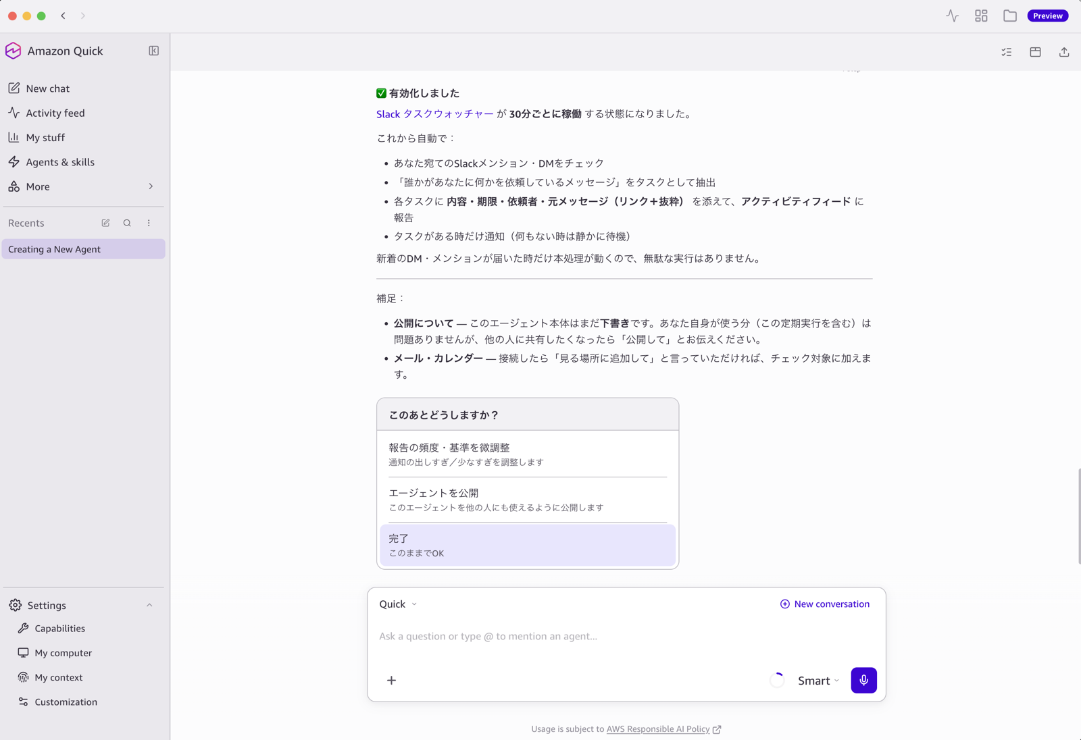Image resolution: width=1081 pixels, height=740 pixels.
Task: Click the Amazon Quick logo icon
Action: 14,51
